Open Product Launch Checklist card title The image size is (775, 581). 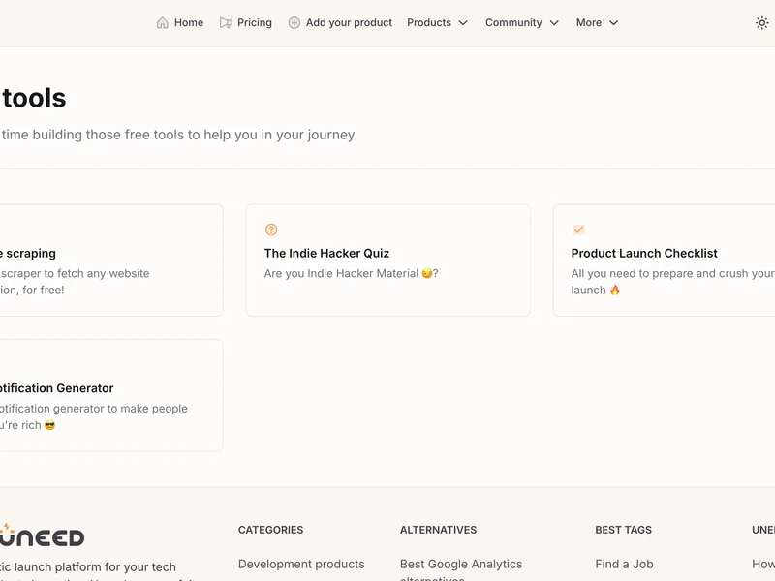(644, 253)
